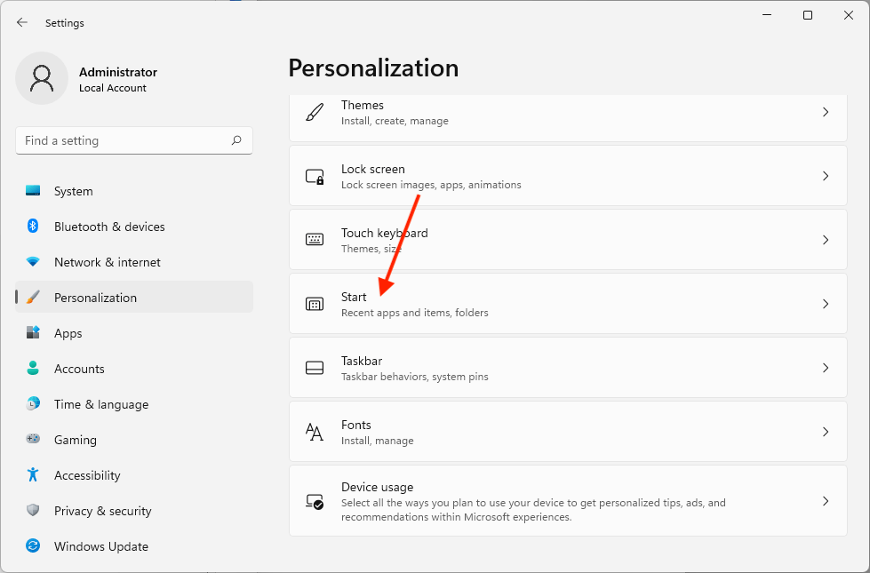Open the Themes title text

363,105
